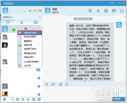Click the 溜溜 contact avatar in chat header
The width and height of the screenshot is (127, 103).
(47, 10)
